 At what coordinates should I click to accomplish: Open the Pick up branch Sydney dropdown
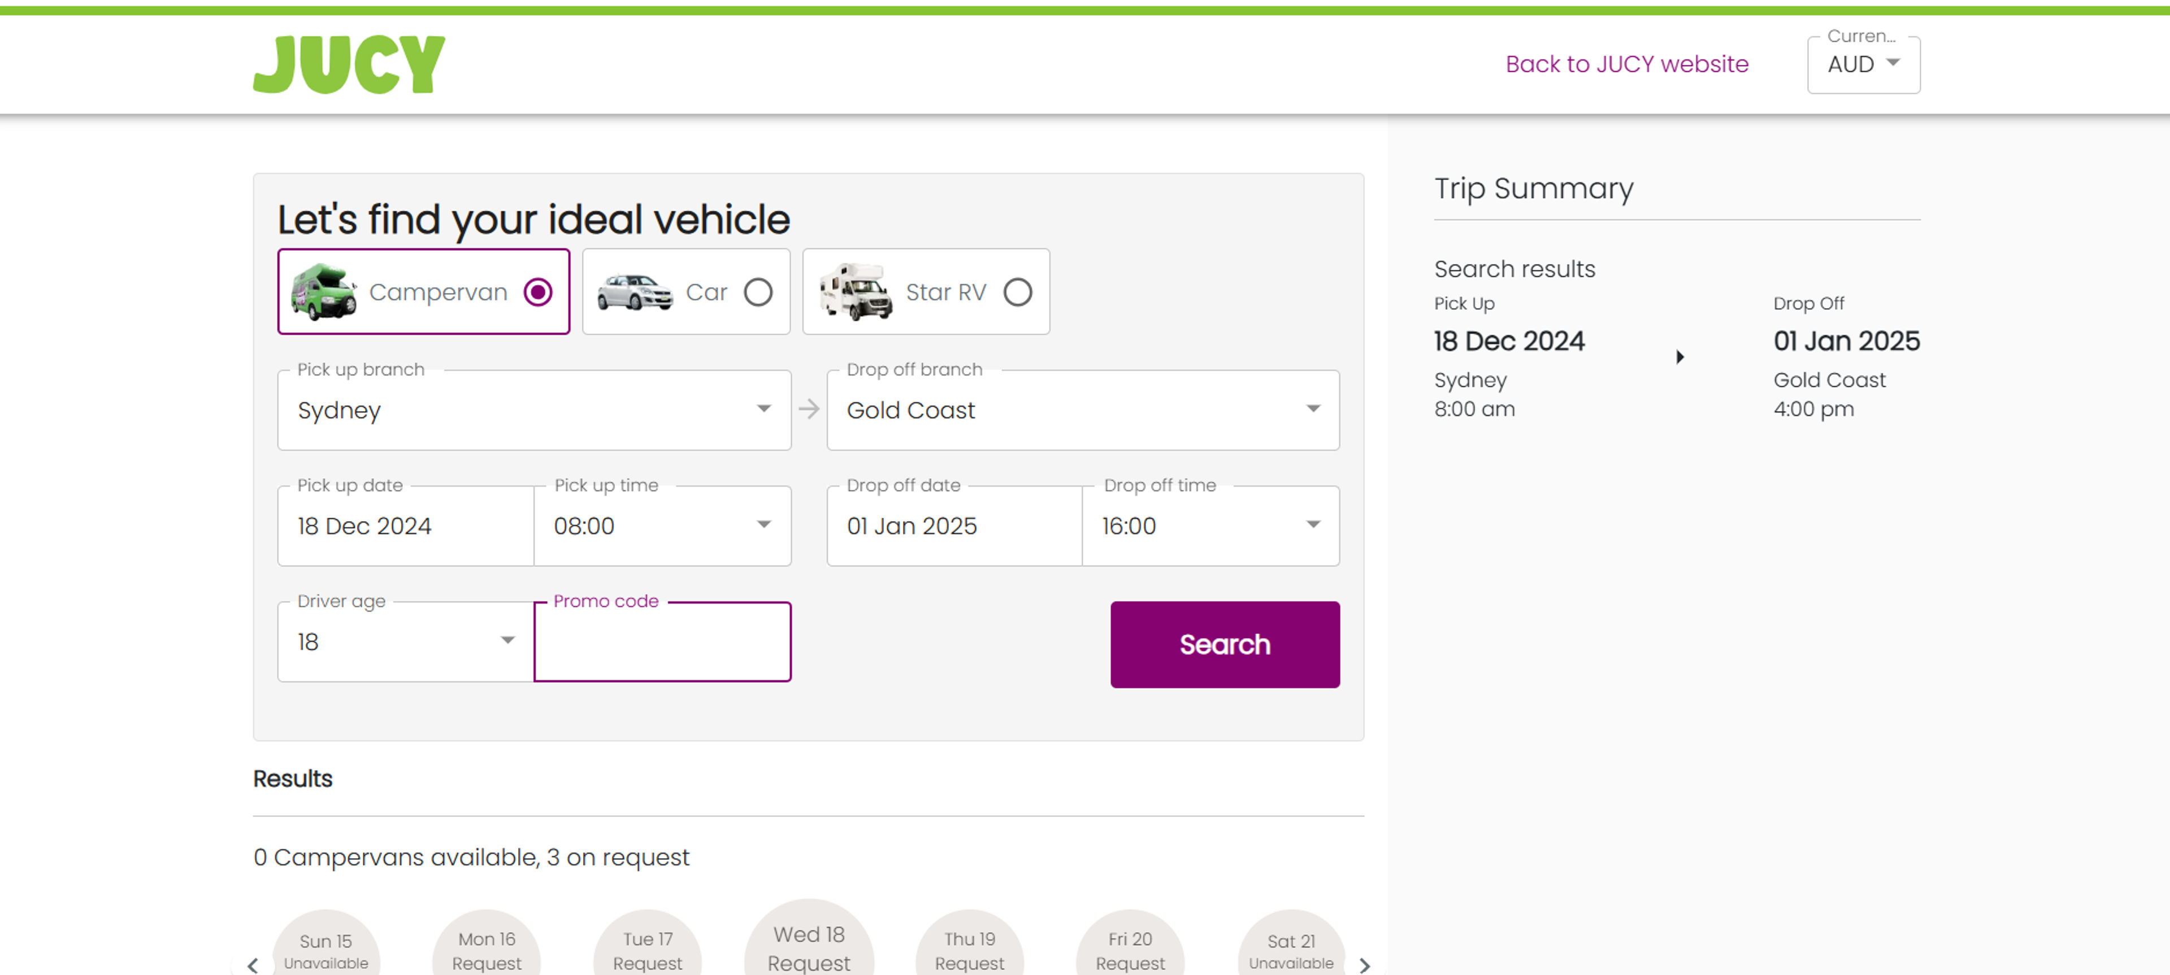point(534,410)
